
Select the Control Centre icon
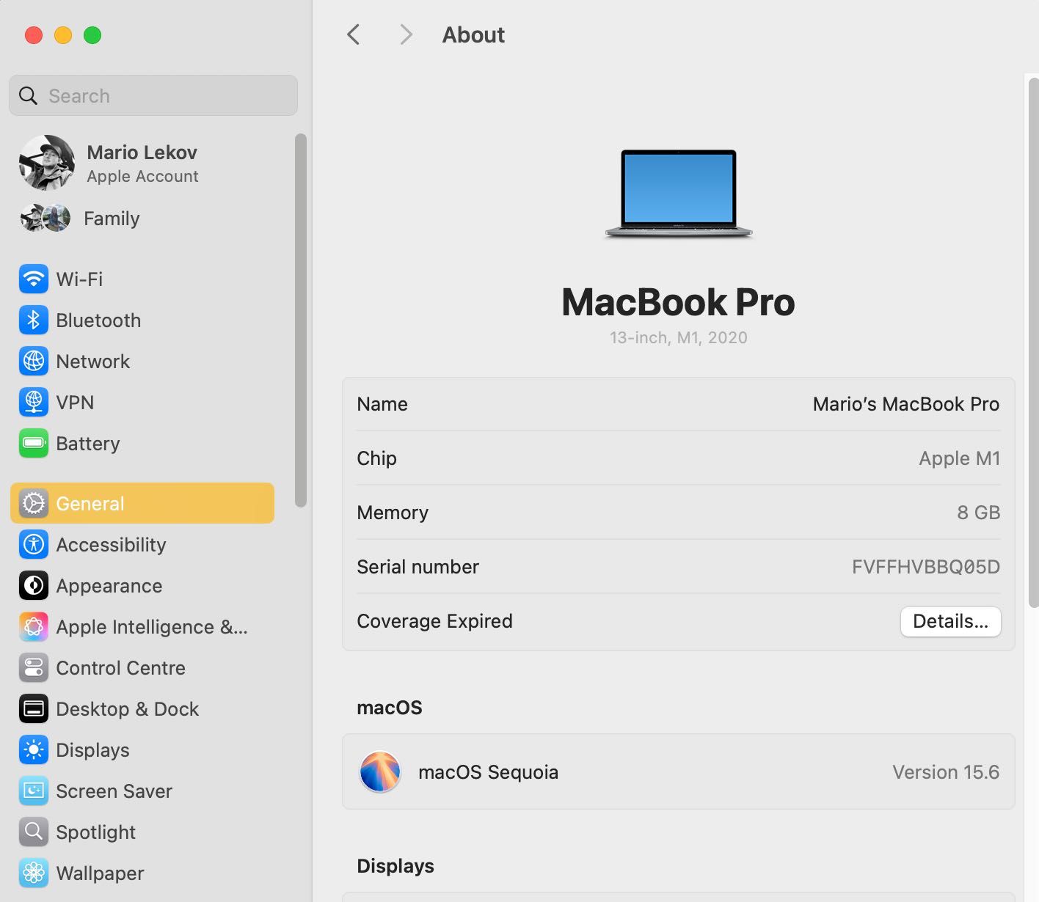[x=34, y=668]
